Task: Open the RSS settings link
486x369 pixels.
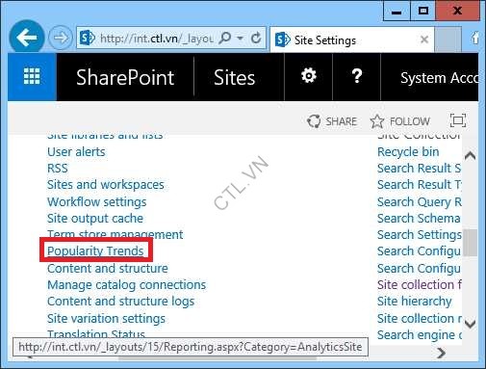Action: 58,169
